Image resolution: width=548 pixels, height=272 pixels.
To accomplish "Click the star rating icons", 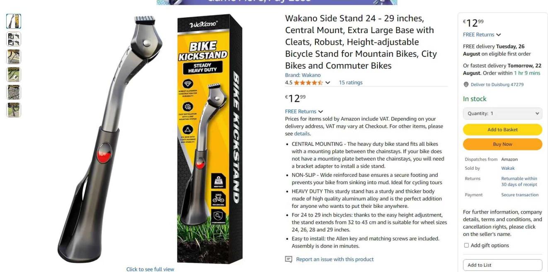I will 308,82.
